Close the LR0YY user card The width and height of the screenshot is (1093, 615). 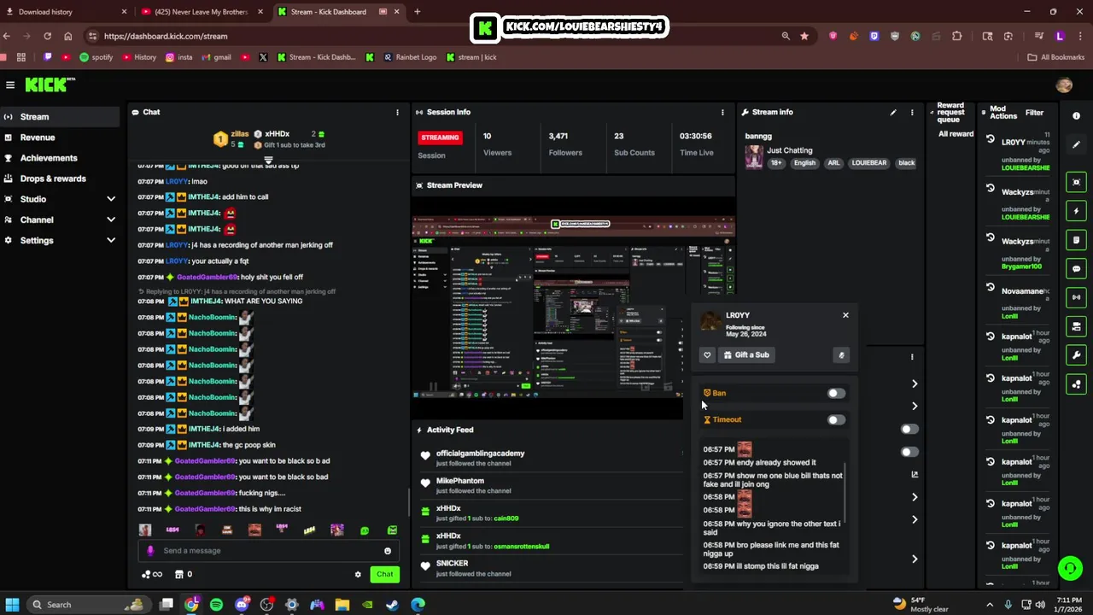tap(845, 315)
